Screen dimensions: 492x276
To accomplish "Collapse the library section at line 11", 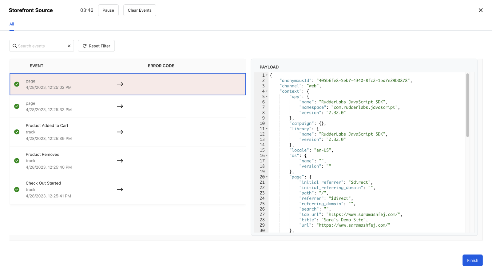I will [266, 128].
